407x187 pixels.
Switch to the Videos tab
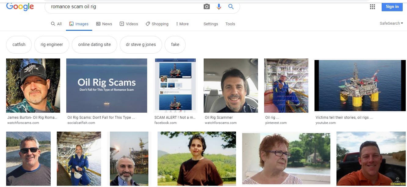129,24
